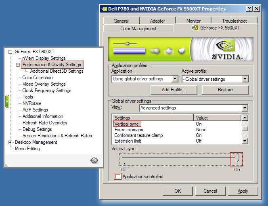This screenshot has width=268, height=206.
Task: Switch to the Adapter tab
Action: (x=157, y=21)
